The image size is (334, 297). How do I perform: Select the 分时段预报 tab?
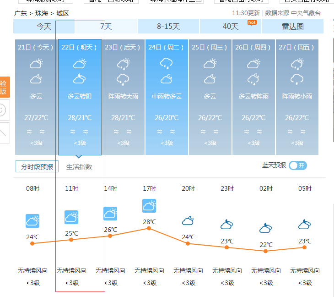tap(37, 166)
